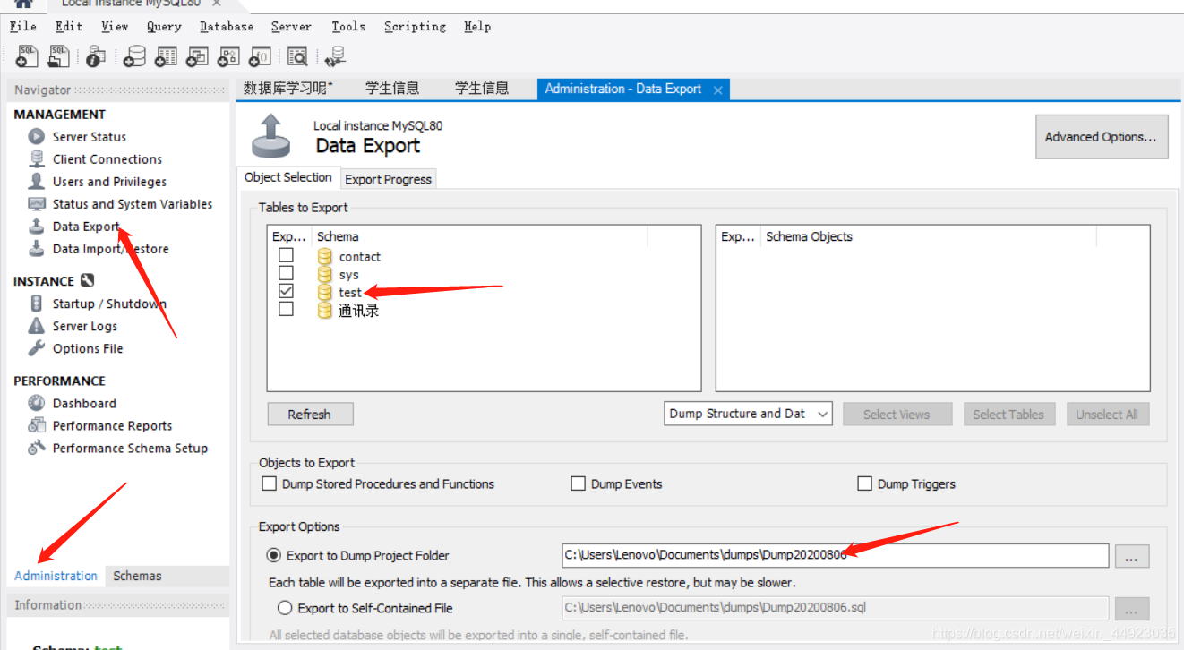Open Advanced Options

point(1102,136)
